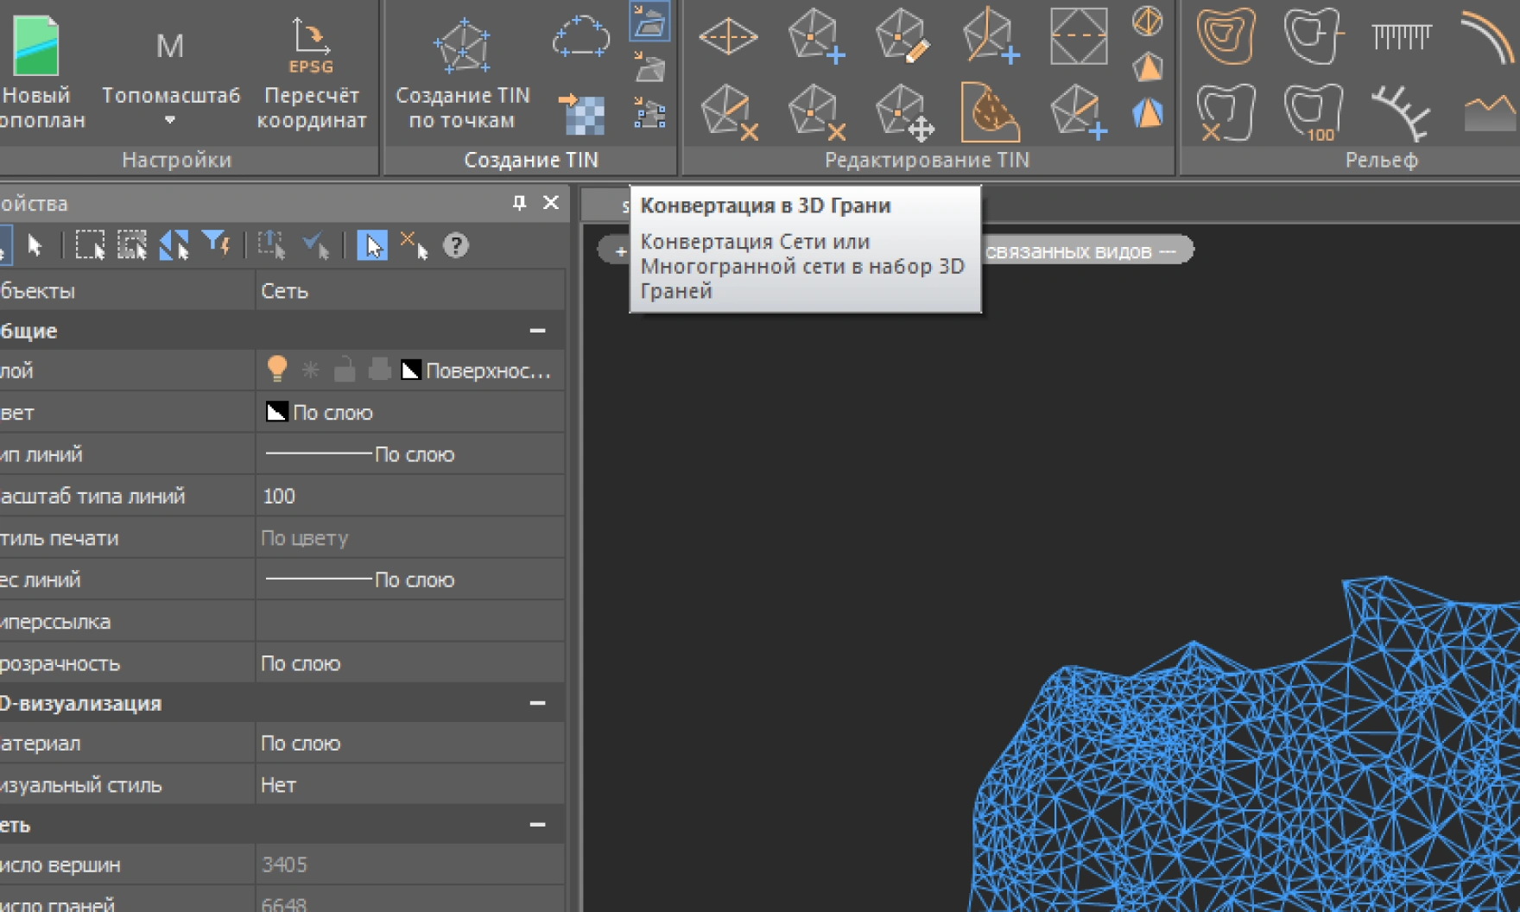Toggle the layer on/off lightbulb

point(276,370)
